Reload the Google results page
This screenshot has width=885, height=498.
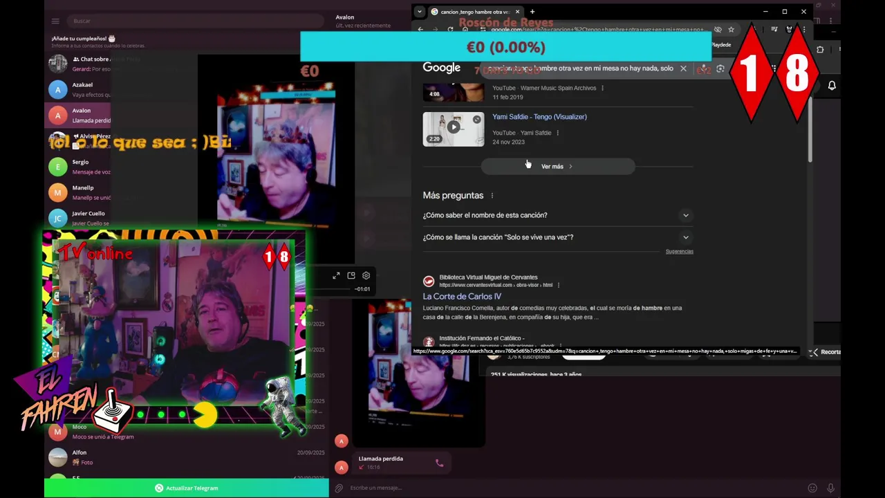451,29
